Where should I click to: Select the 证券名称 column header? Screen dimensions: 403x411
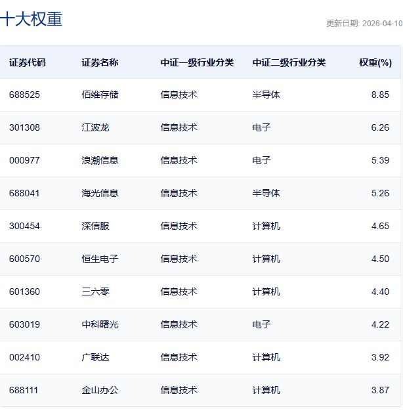[100, 62]
